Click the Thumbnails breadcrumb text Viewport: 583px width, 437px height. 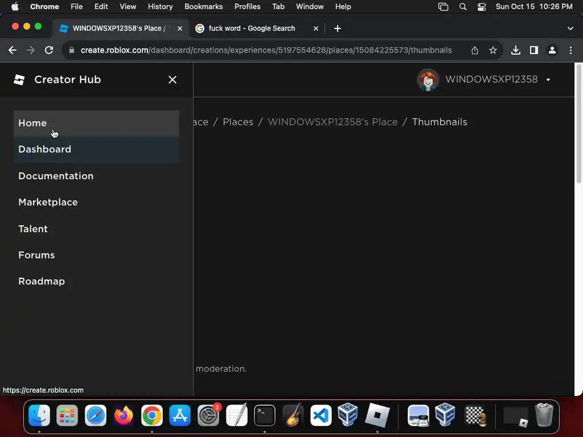(440, 122)
